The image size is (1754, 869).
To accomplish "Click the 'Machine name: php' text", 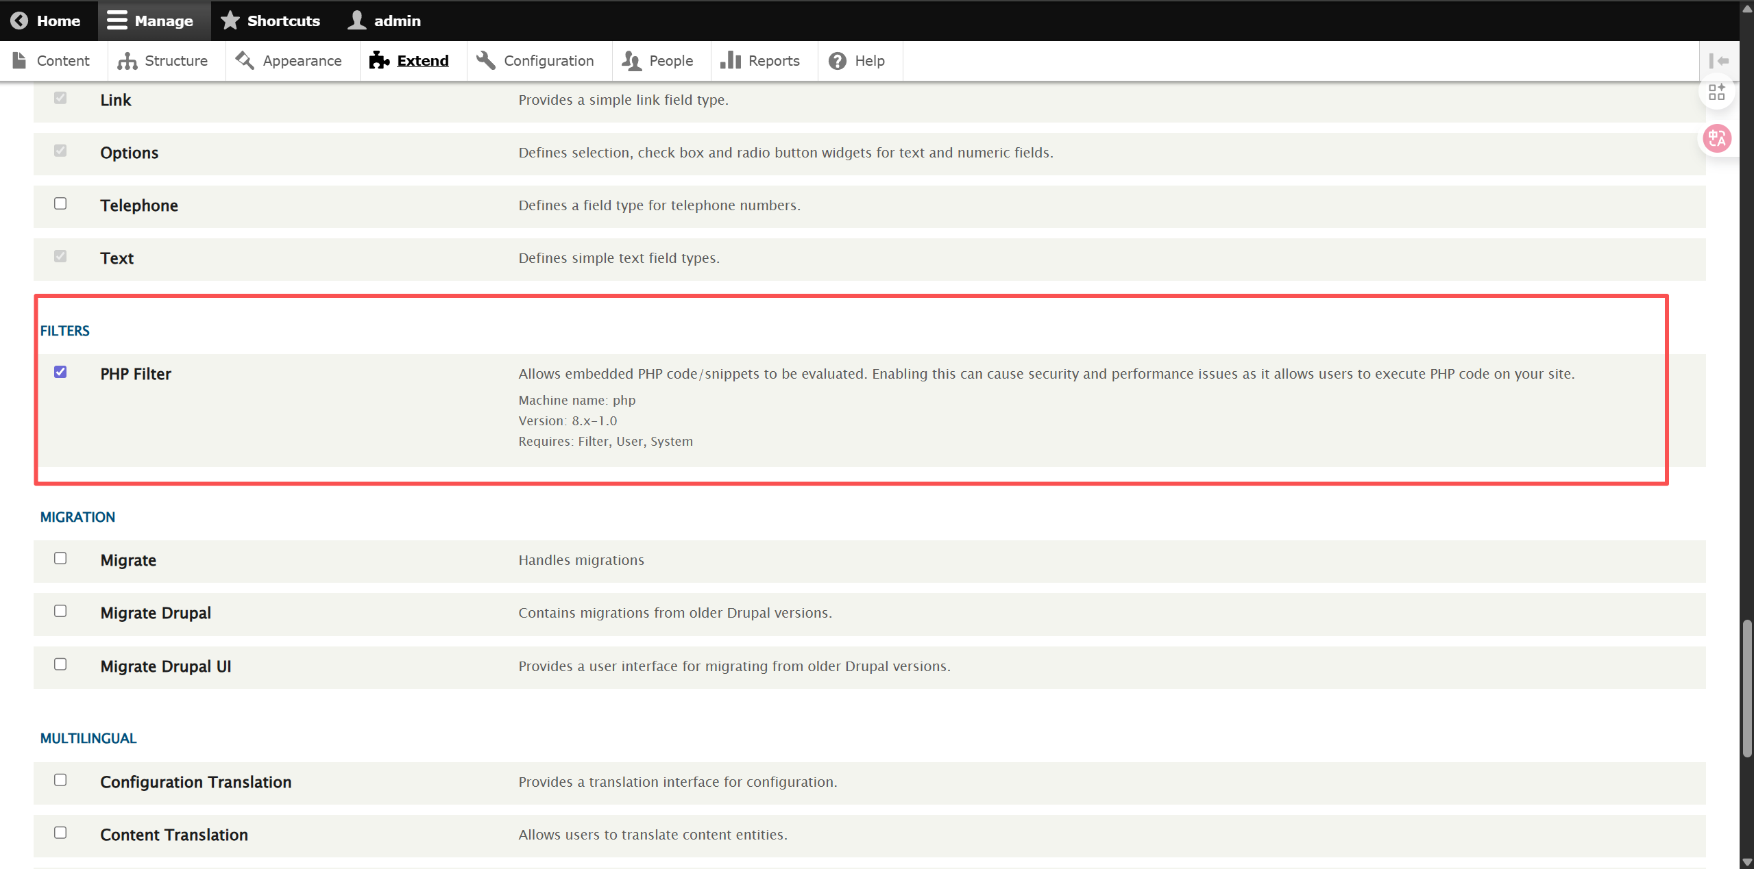I will click(577, 400).
